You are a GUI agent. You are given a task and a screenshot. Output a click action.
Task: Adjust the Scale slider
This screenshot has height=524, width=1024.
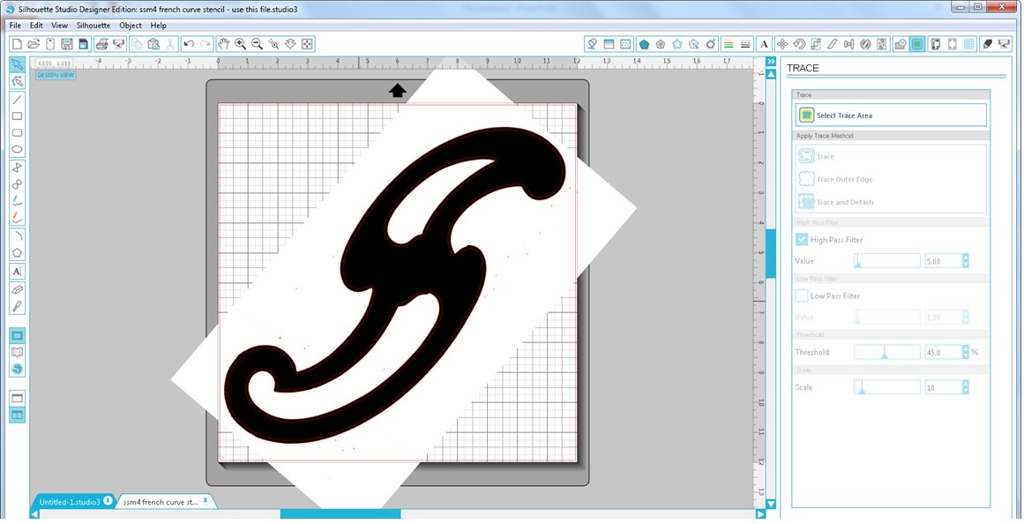887,387
